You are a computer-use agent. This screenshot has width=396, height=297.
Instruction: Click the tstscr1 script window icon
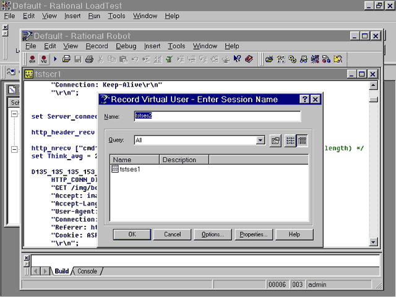tap(29, 74)
